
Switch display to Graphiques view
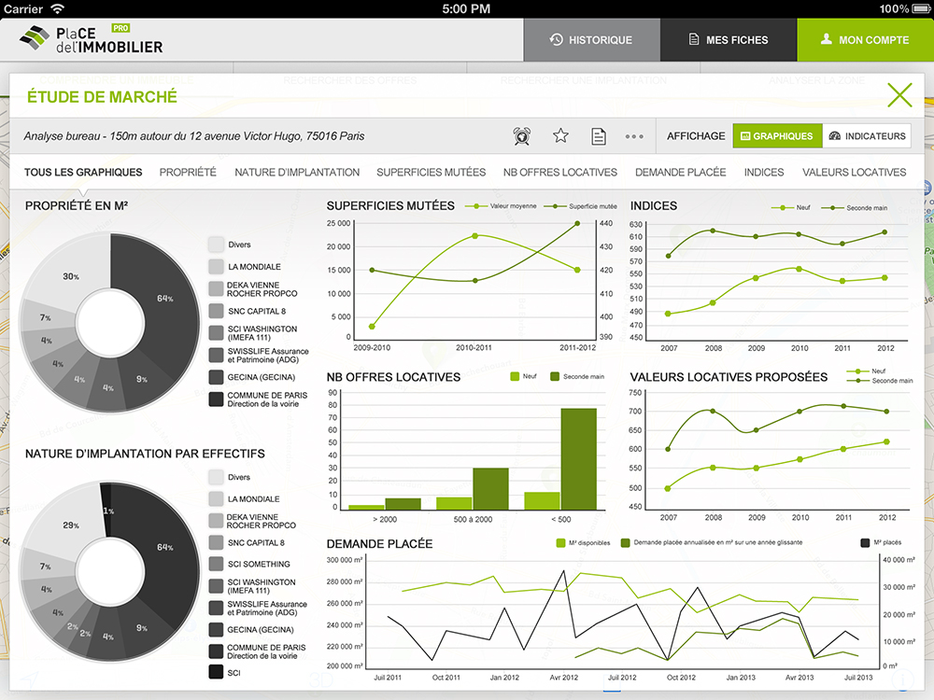[776, 136]
